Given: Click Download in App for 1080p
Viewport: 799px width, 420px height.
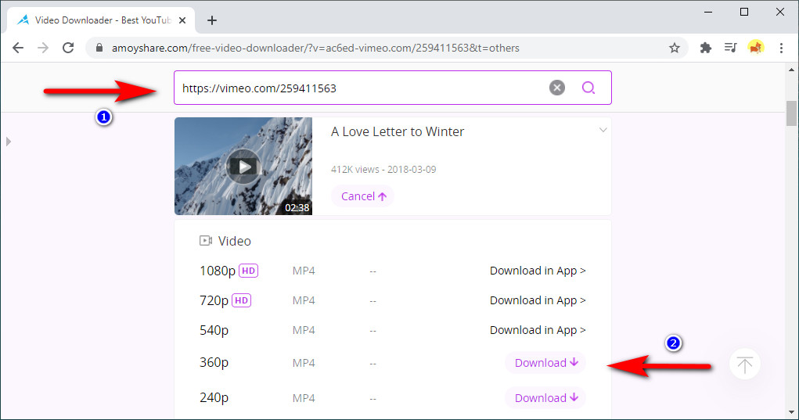Looking at the screenshot, I should tap(538, 271).
